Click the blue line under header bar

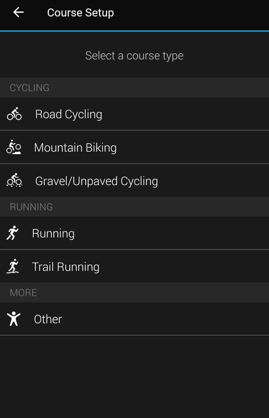click(x=134, y=31)
